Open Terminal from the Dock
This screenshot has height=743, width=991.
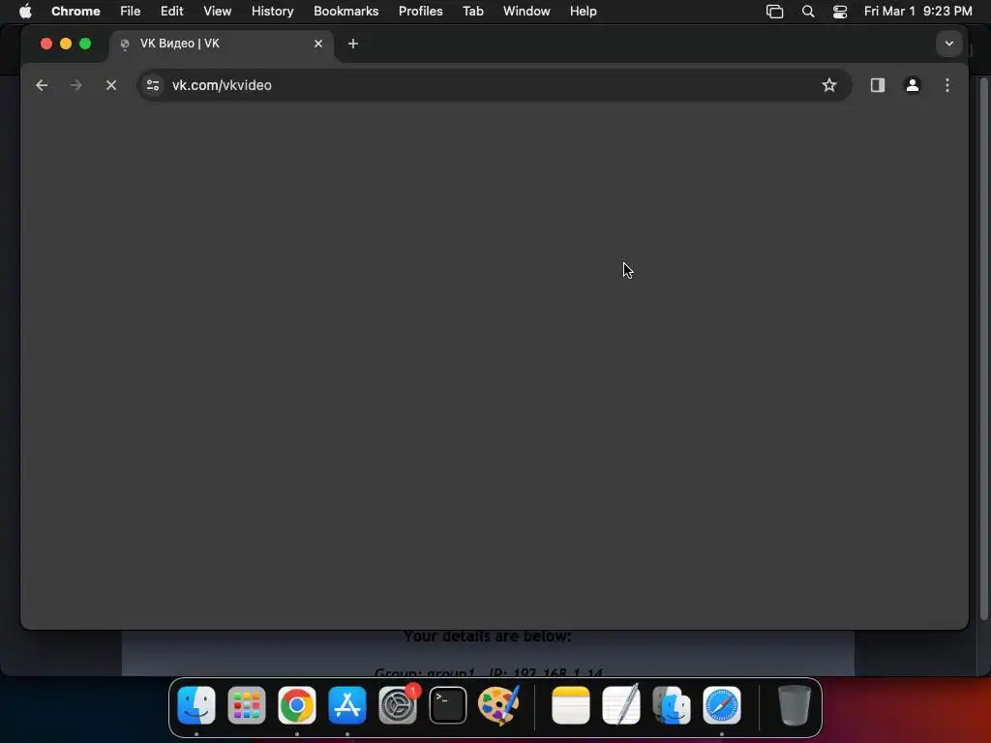[x=448, y=705]
